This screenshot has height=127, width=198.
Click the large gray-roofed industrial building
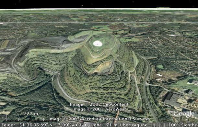pyautogui.click(x=172, y=99)
